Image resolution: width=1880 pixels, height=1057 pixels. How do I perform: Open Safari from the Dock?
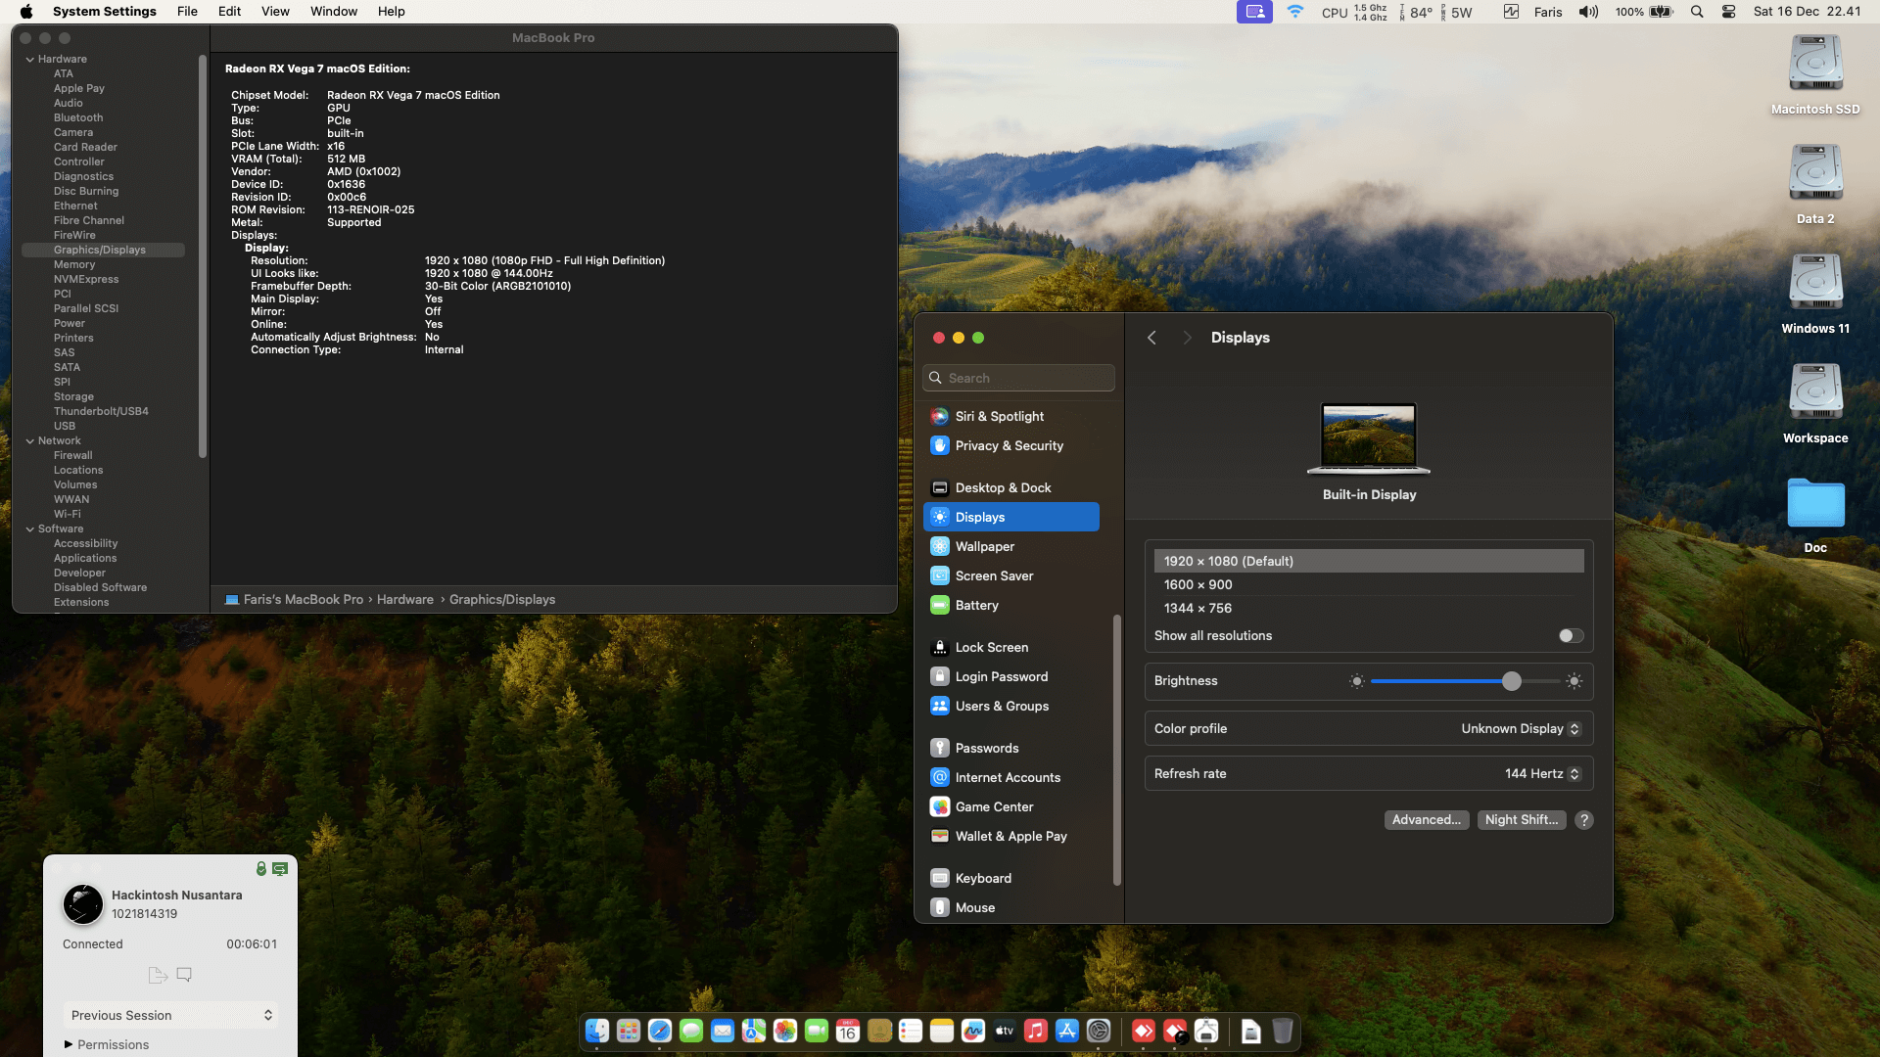tap(659, 1032)
